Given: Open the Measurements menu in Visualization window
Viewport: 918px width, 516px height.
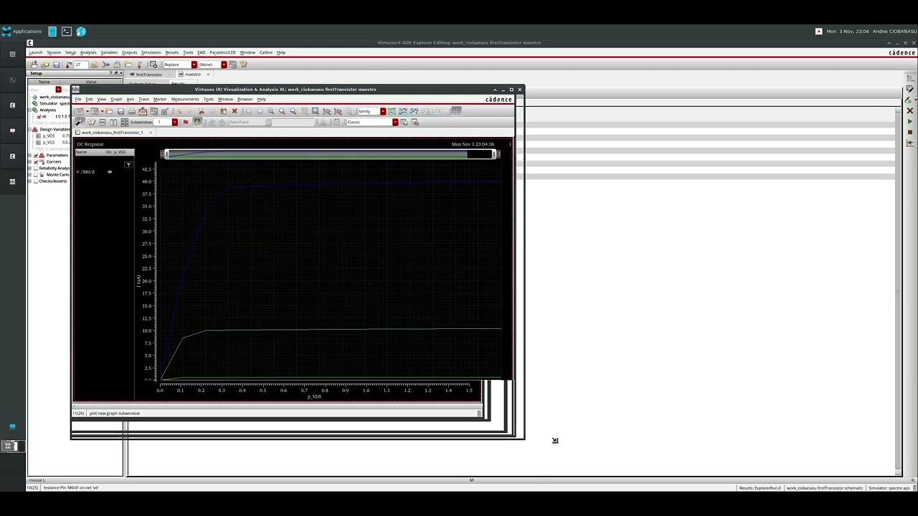Looking at the screenshot, I should click(x=185, y=99).
